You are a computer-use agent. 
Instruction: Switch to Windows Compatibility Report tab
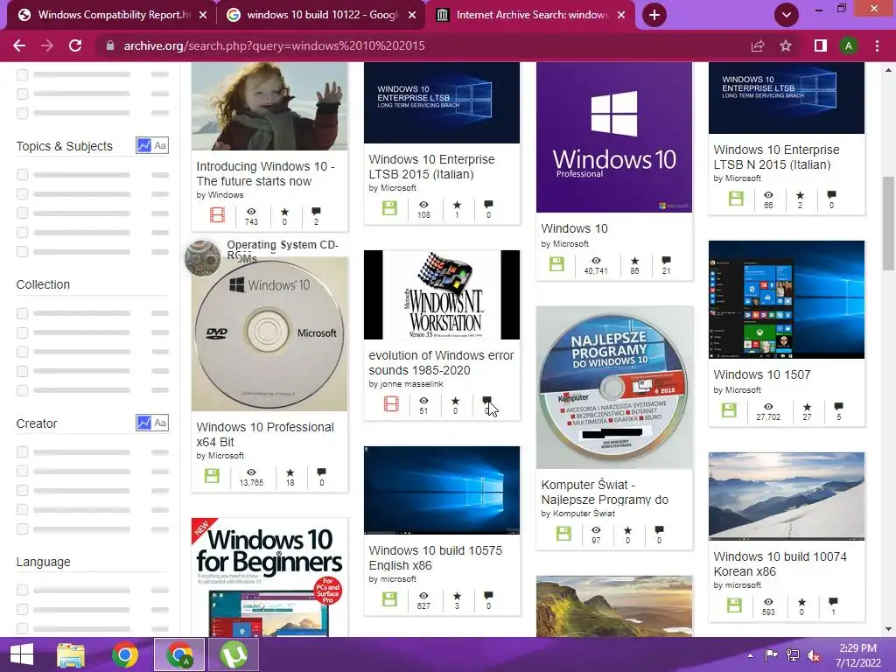click(x=111, y=15)
